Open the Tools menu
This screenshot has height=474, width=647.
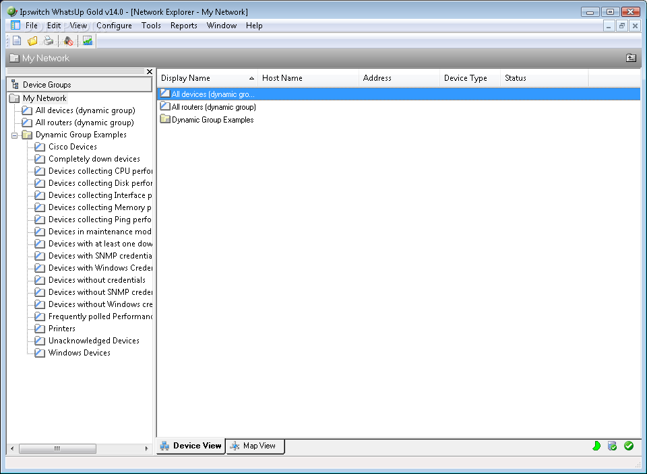[151, 26]
